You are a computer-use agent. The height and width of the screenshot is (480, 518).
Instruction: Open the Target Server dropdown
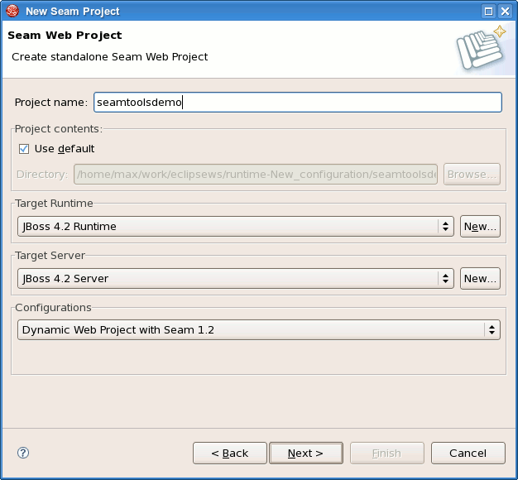(x=236, y=279)
